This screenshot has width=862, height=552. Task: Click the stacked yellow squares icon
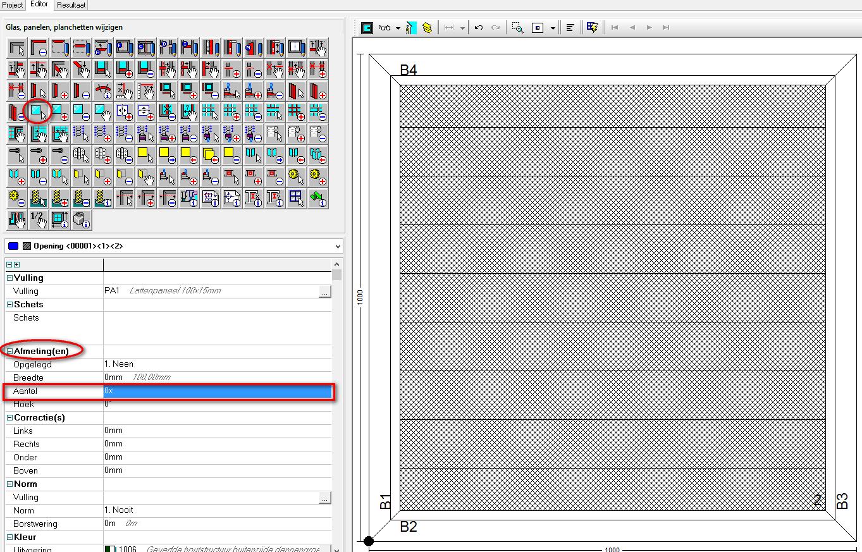tap(211, 155)
